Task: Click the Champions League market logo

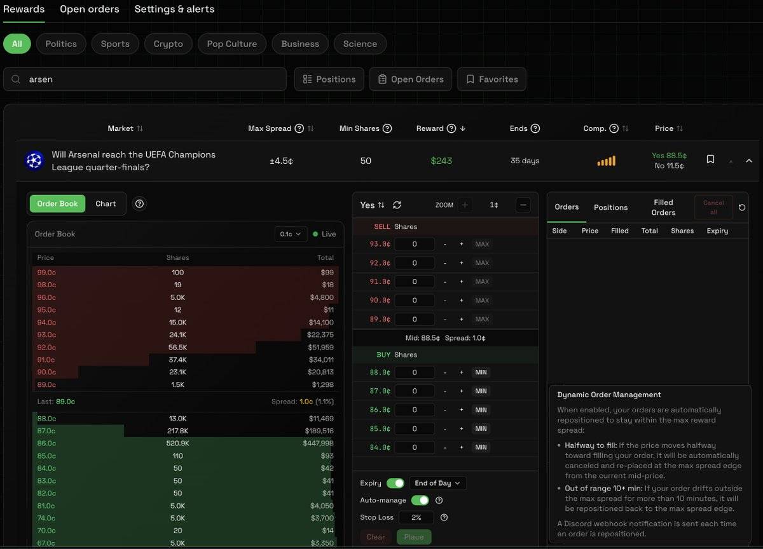Action: point(34,161)
